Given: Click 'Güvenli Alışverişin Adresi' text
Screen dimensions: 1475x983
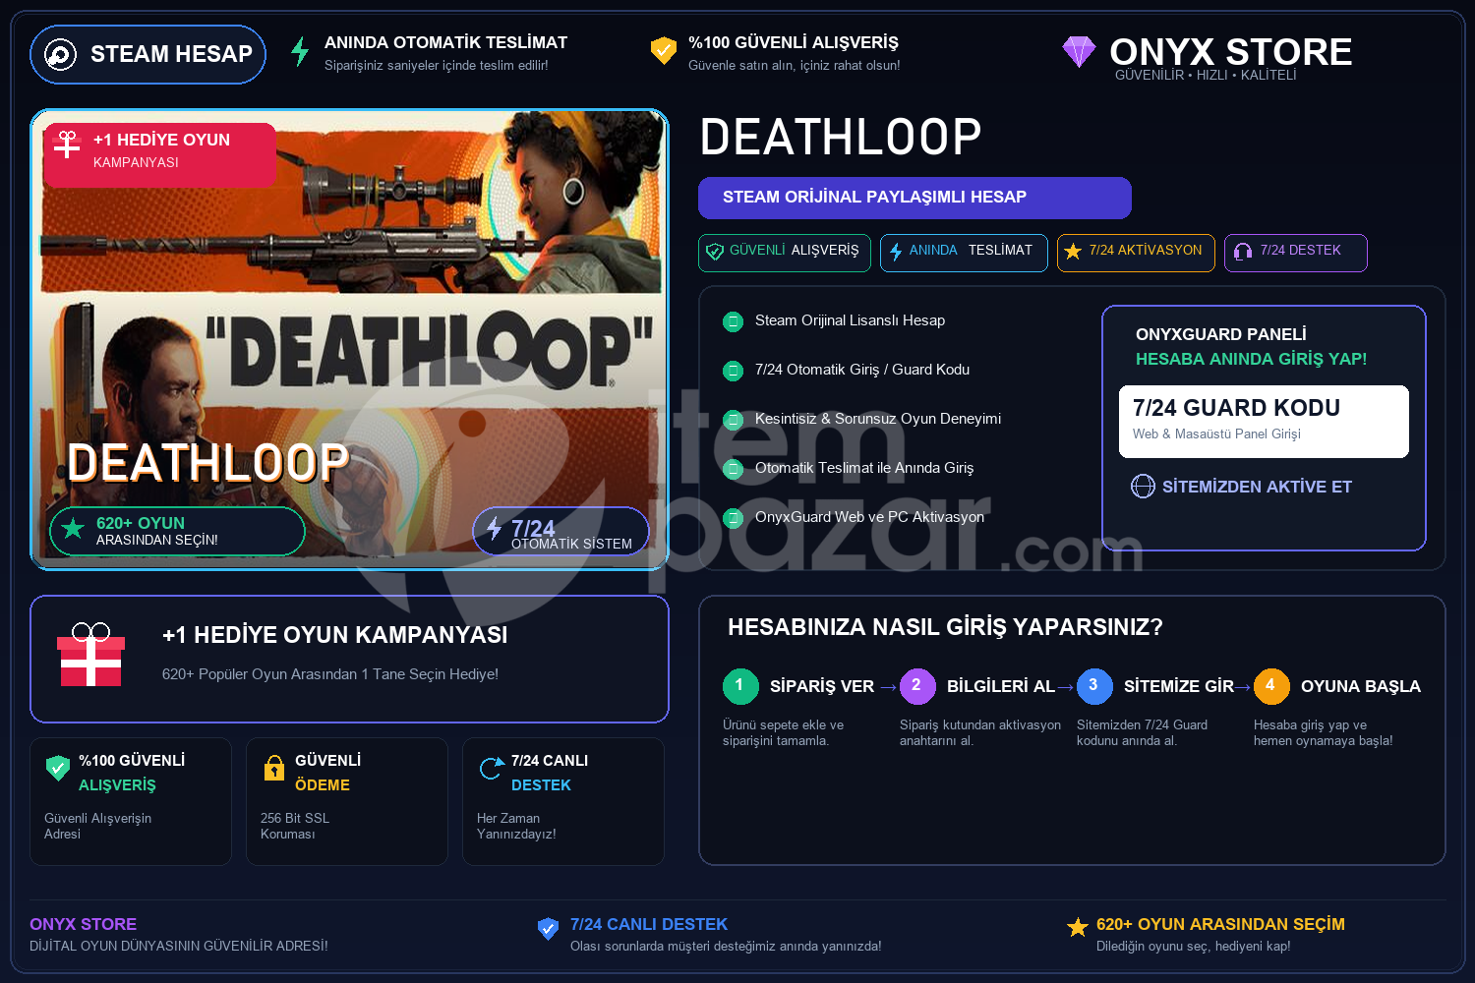Looking at the screenshot, I should pos(97,826).
